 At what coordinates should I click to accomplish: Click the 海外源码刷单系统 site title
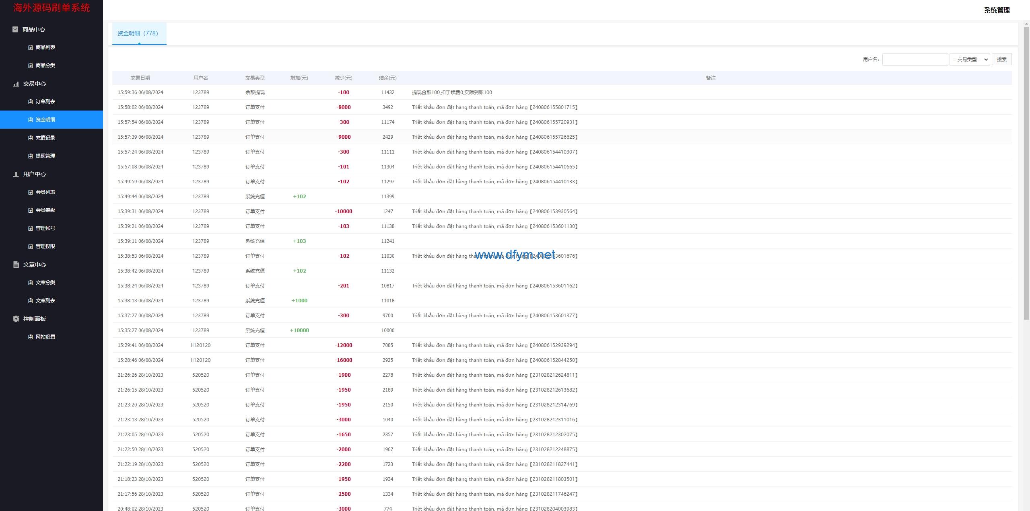[51, 8]
